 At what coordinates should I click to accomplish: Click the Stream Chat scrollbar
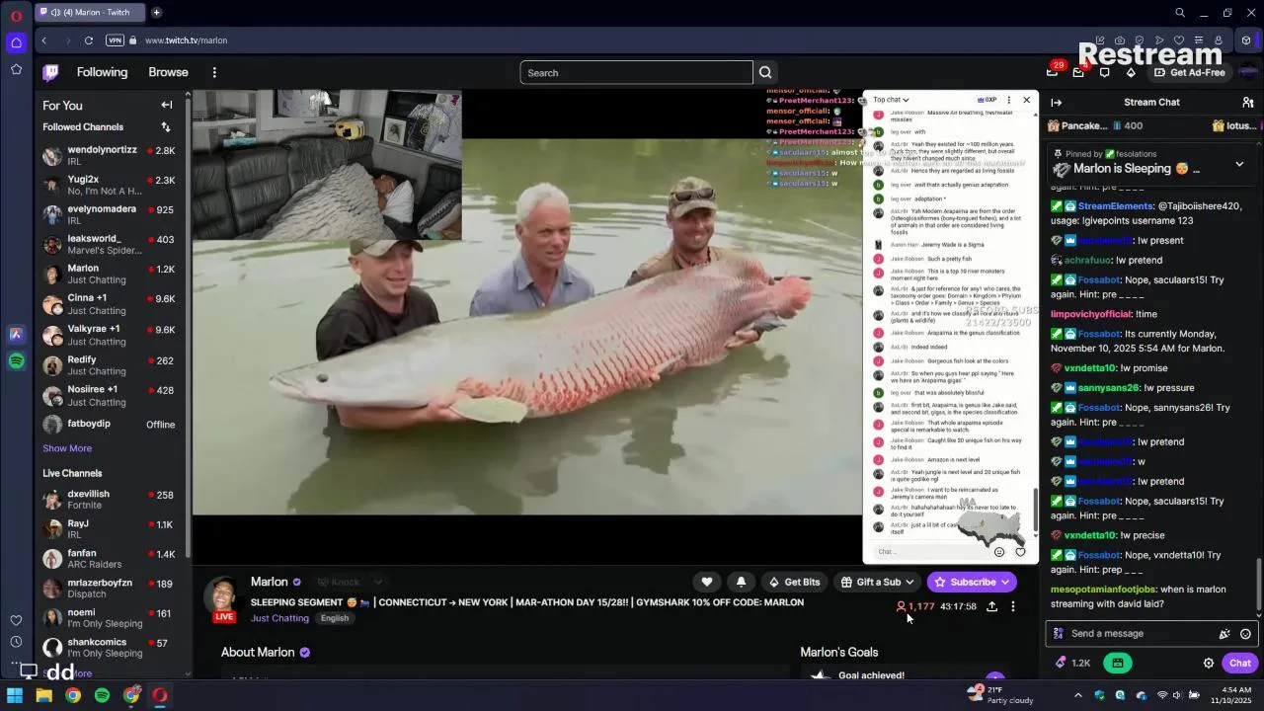point(1258,586)
